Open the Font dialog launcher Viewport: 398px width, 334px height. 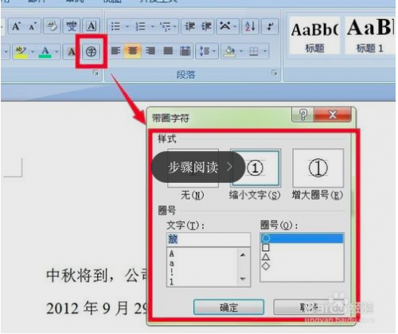(x=96, y=72)
